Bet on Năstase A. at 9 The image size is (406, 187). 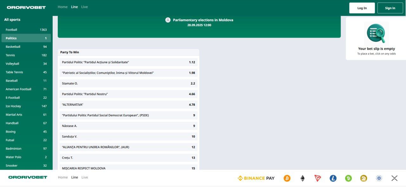point(128,126)
